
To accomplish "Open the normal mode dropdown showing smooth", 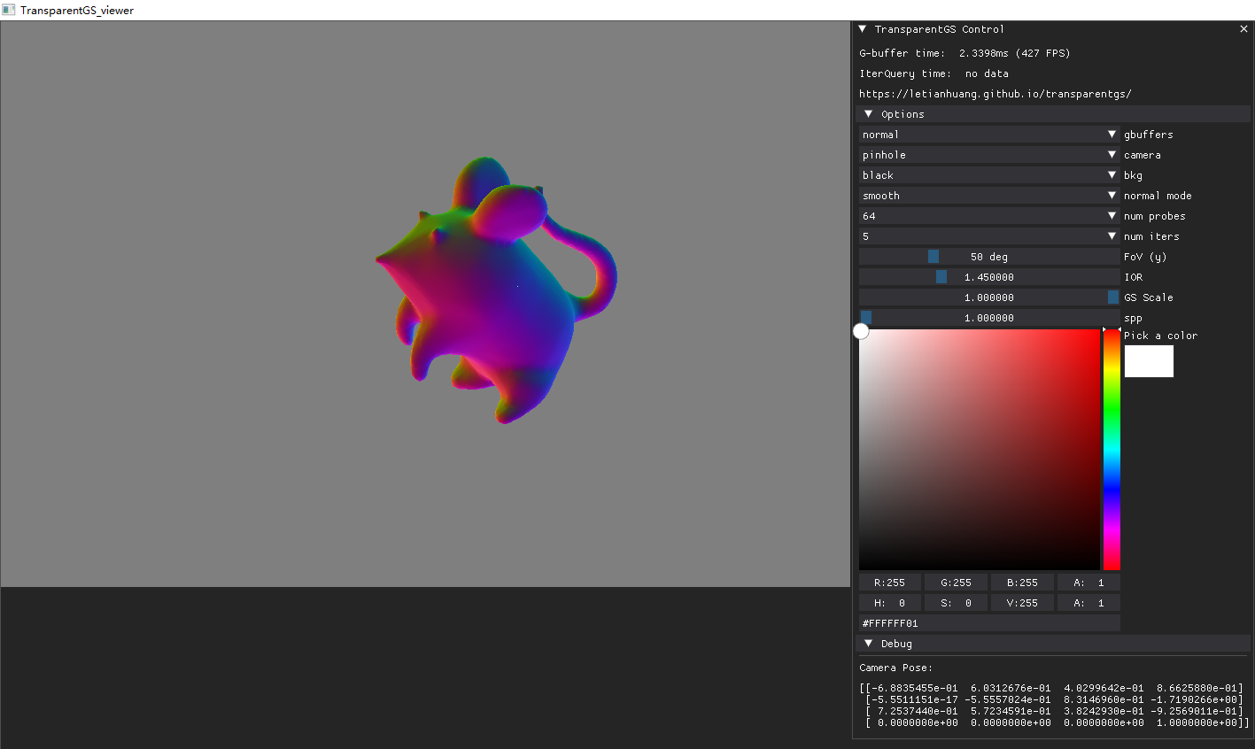I will [989, 196].
